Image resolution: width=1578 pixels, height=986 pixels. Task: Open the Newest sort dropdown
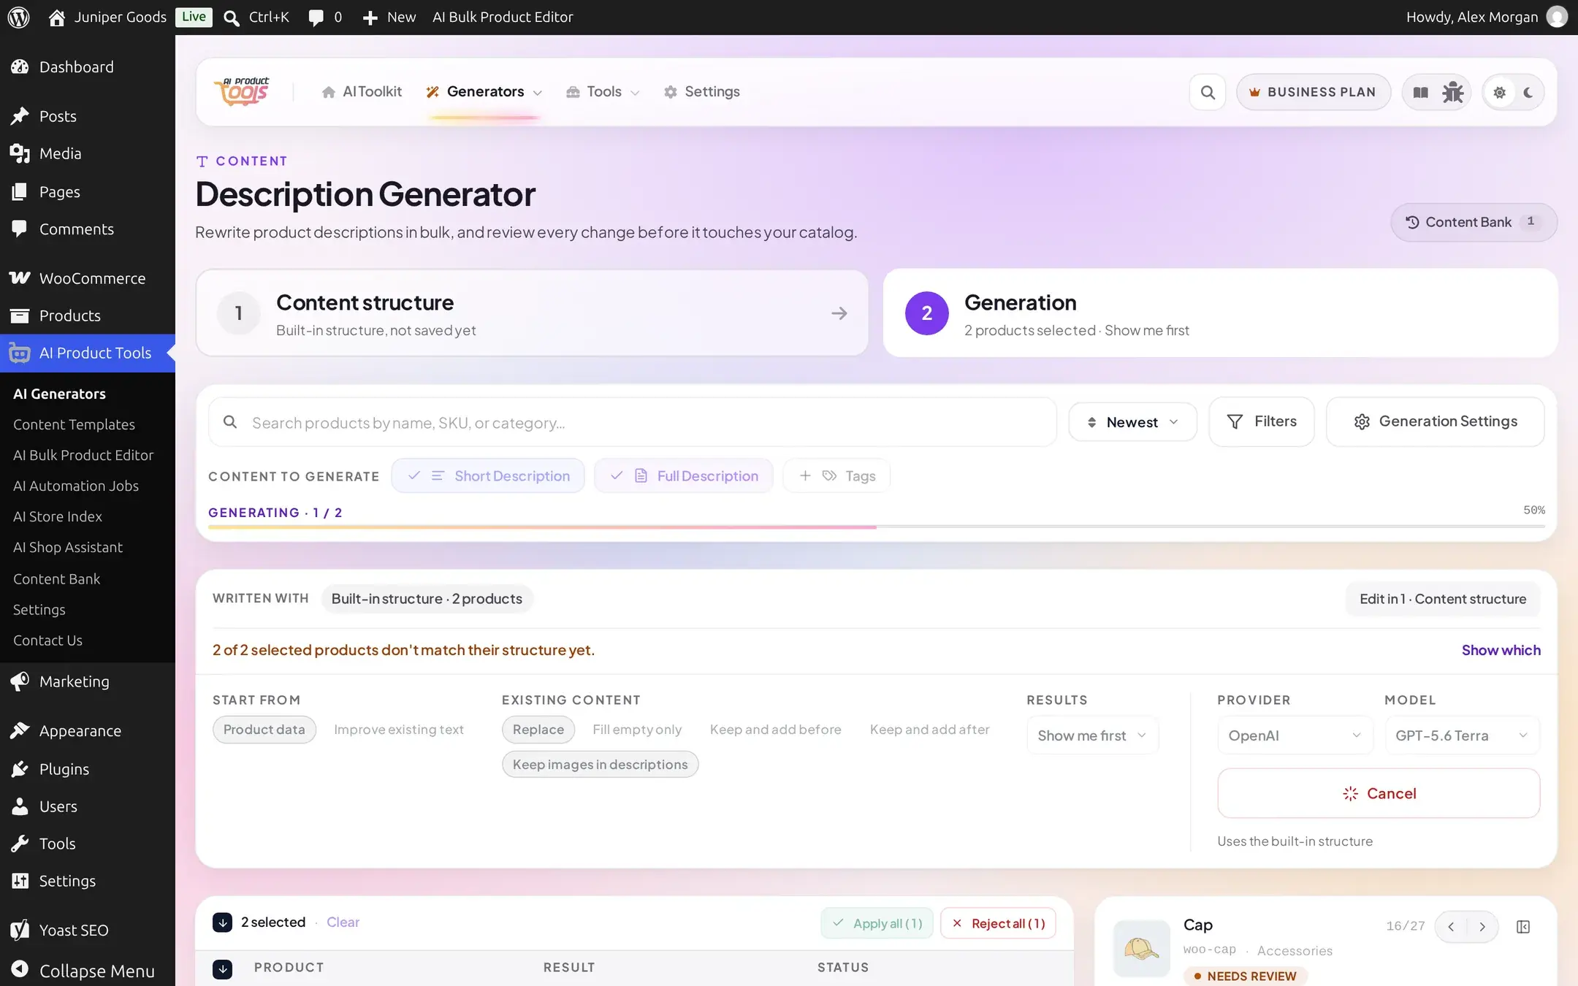[1132, 422]
